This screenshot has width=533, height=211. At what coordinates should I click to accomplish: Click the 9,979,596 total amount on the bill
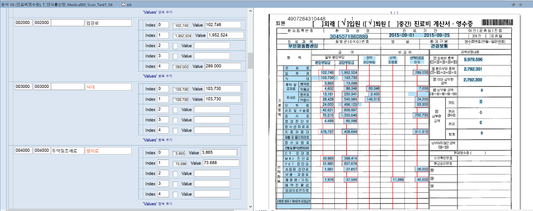point(473,60)
